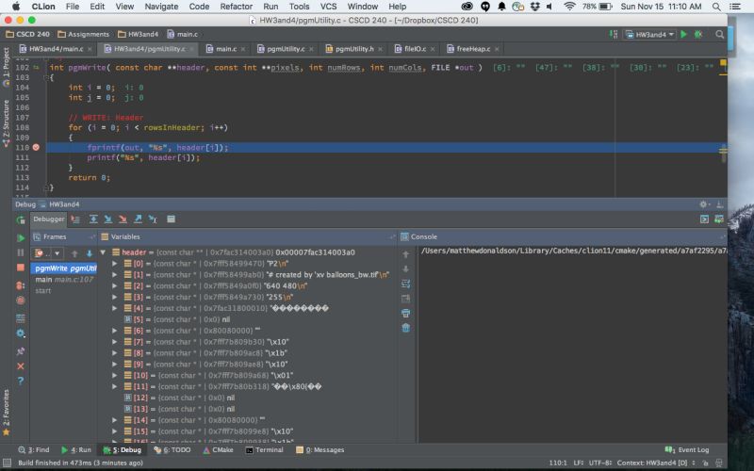Screen dimensions: 754x471
Task: Click Assignments breadcrumb in navigation bar
Action: (84, 34)
